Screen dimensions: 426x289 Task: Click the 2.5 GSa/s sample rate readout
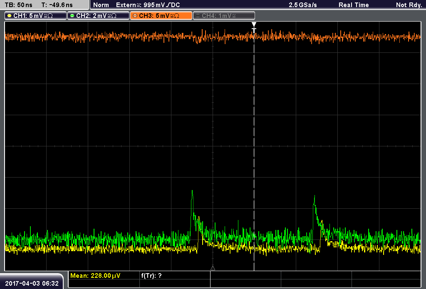click(x=303, y=5)
